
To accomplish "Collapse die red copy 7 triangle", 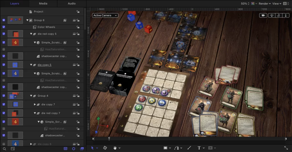I will click(35, 113).
